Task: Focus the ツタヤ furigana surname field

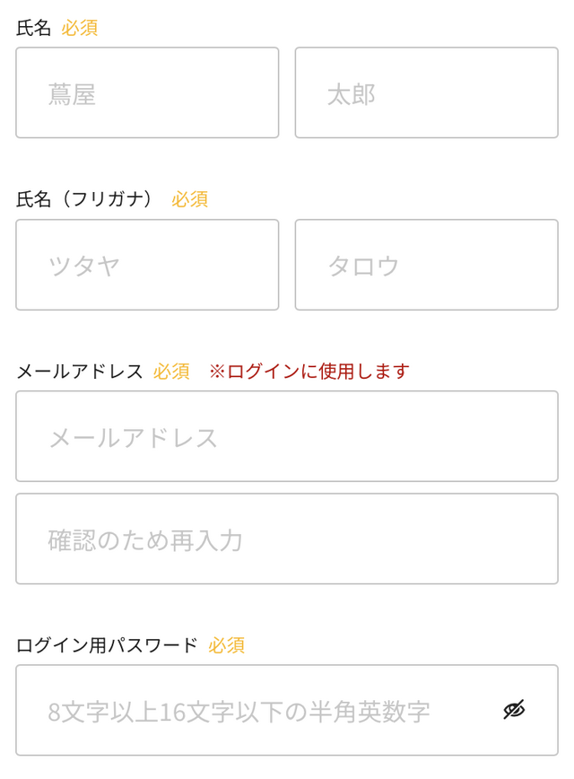Action: pos(147,266)
